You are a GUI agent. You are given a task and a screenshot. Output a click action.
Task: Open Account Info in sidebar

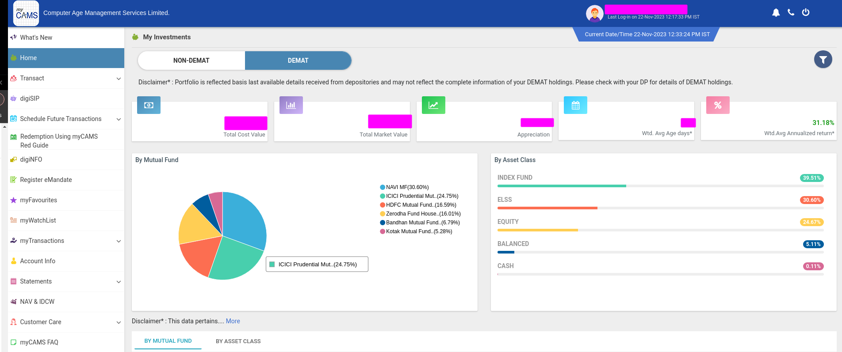click(x=38, y=261)
